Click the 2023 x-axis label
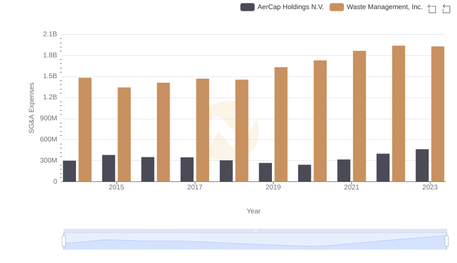The height and width of the screenshot is (263, 457). [x=430, y=187]
